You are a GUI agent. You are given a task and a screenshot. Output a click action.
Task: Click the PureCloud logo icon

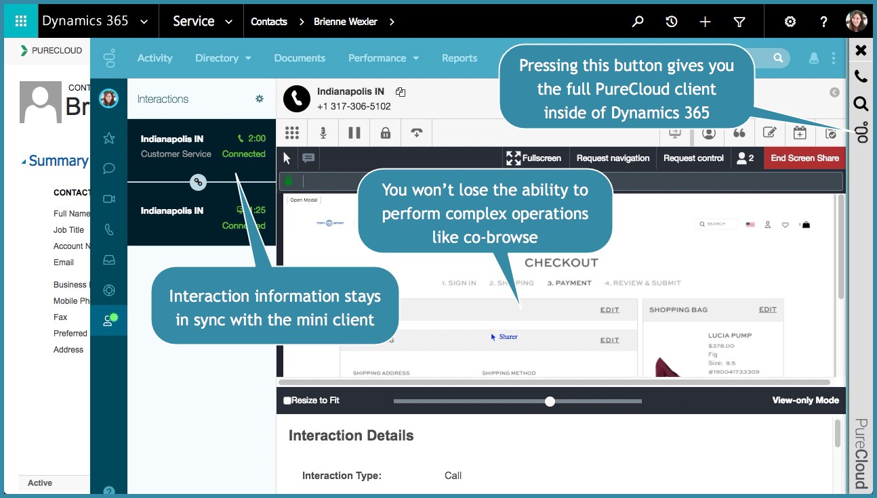[x=109, y=58]
